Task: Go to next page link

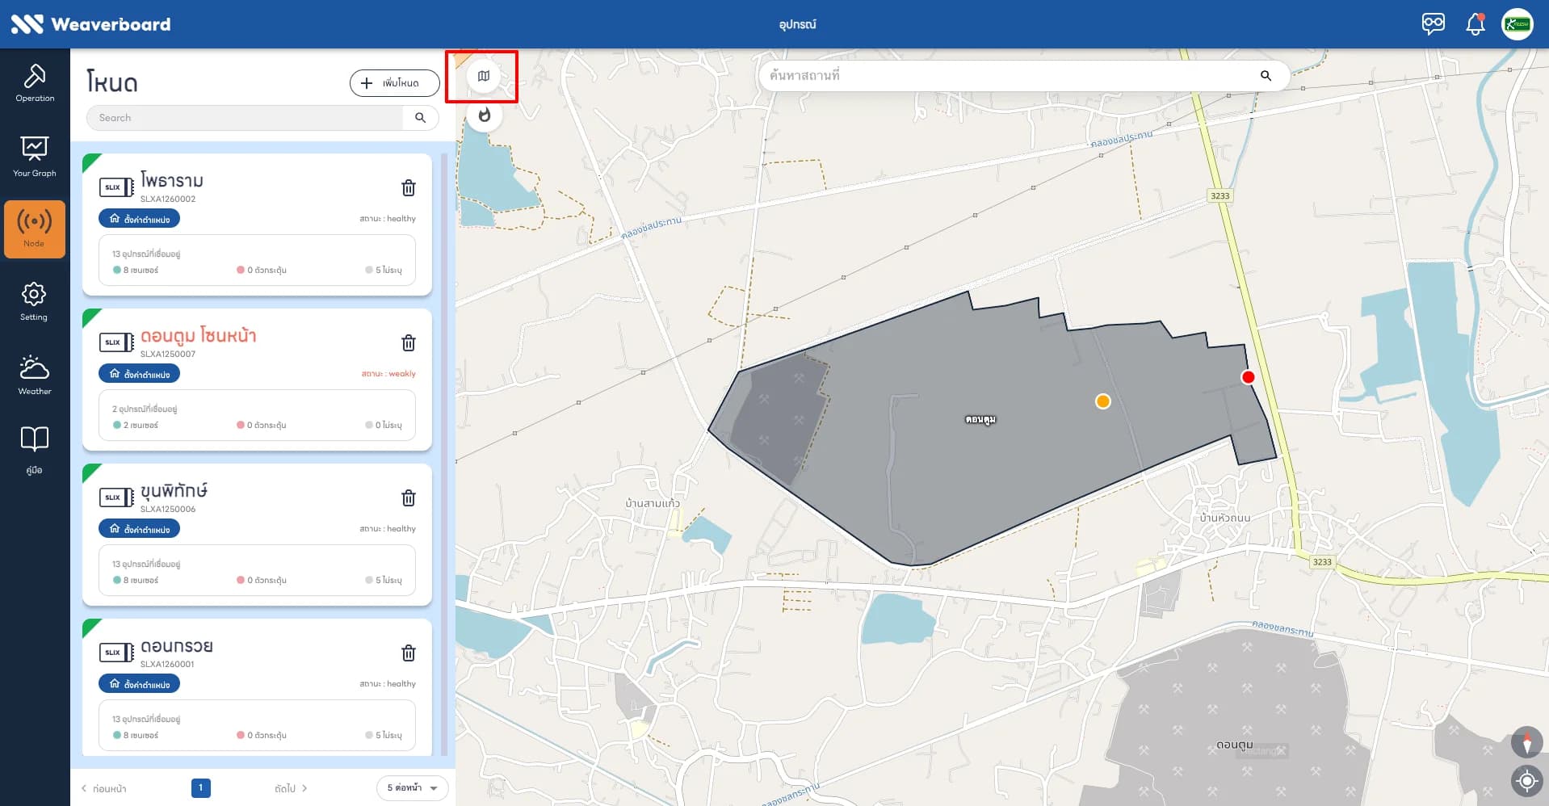Action: [291, 788]
